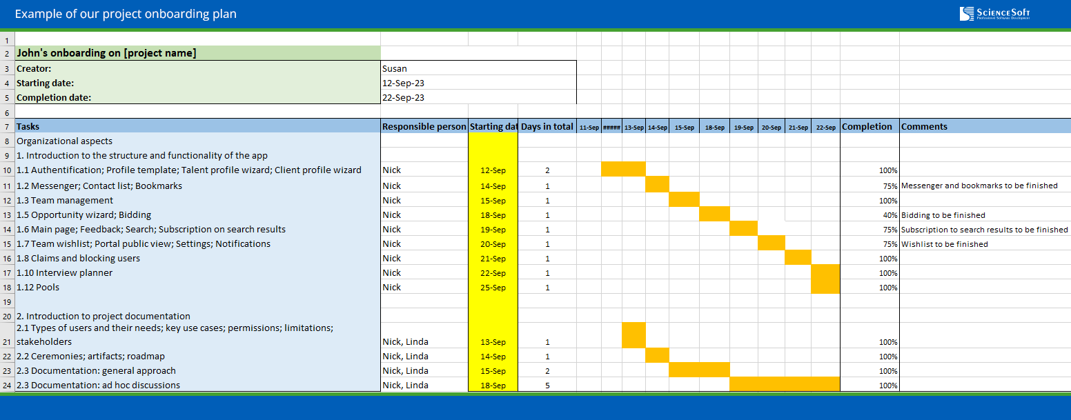Click the "Days in total" header cell
The width and height of the screenshot is (1071, 420).
pos(547,126)
